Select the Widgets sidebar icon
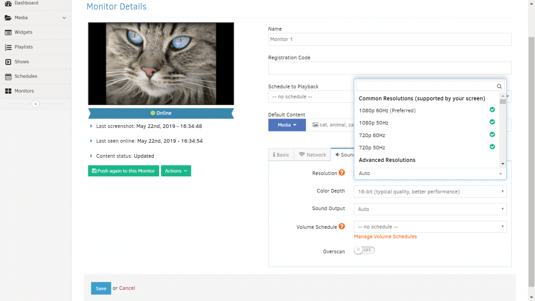 click(21, 32)
